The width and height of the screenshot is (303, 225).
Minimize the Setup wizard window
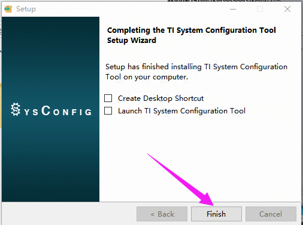tap(233, 9)
